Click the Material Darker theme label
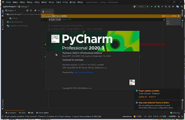 (x=127, y=117)
